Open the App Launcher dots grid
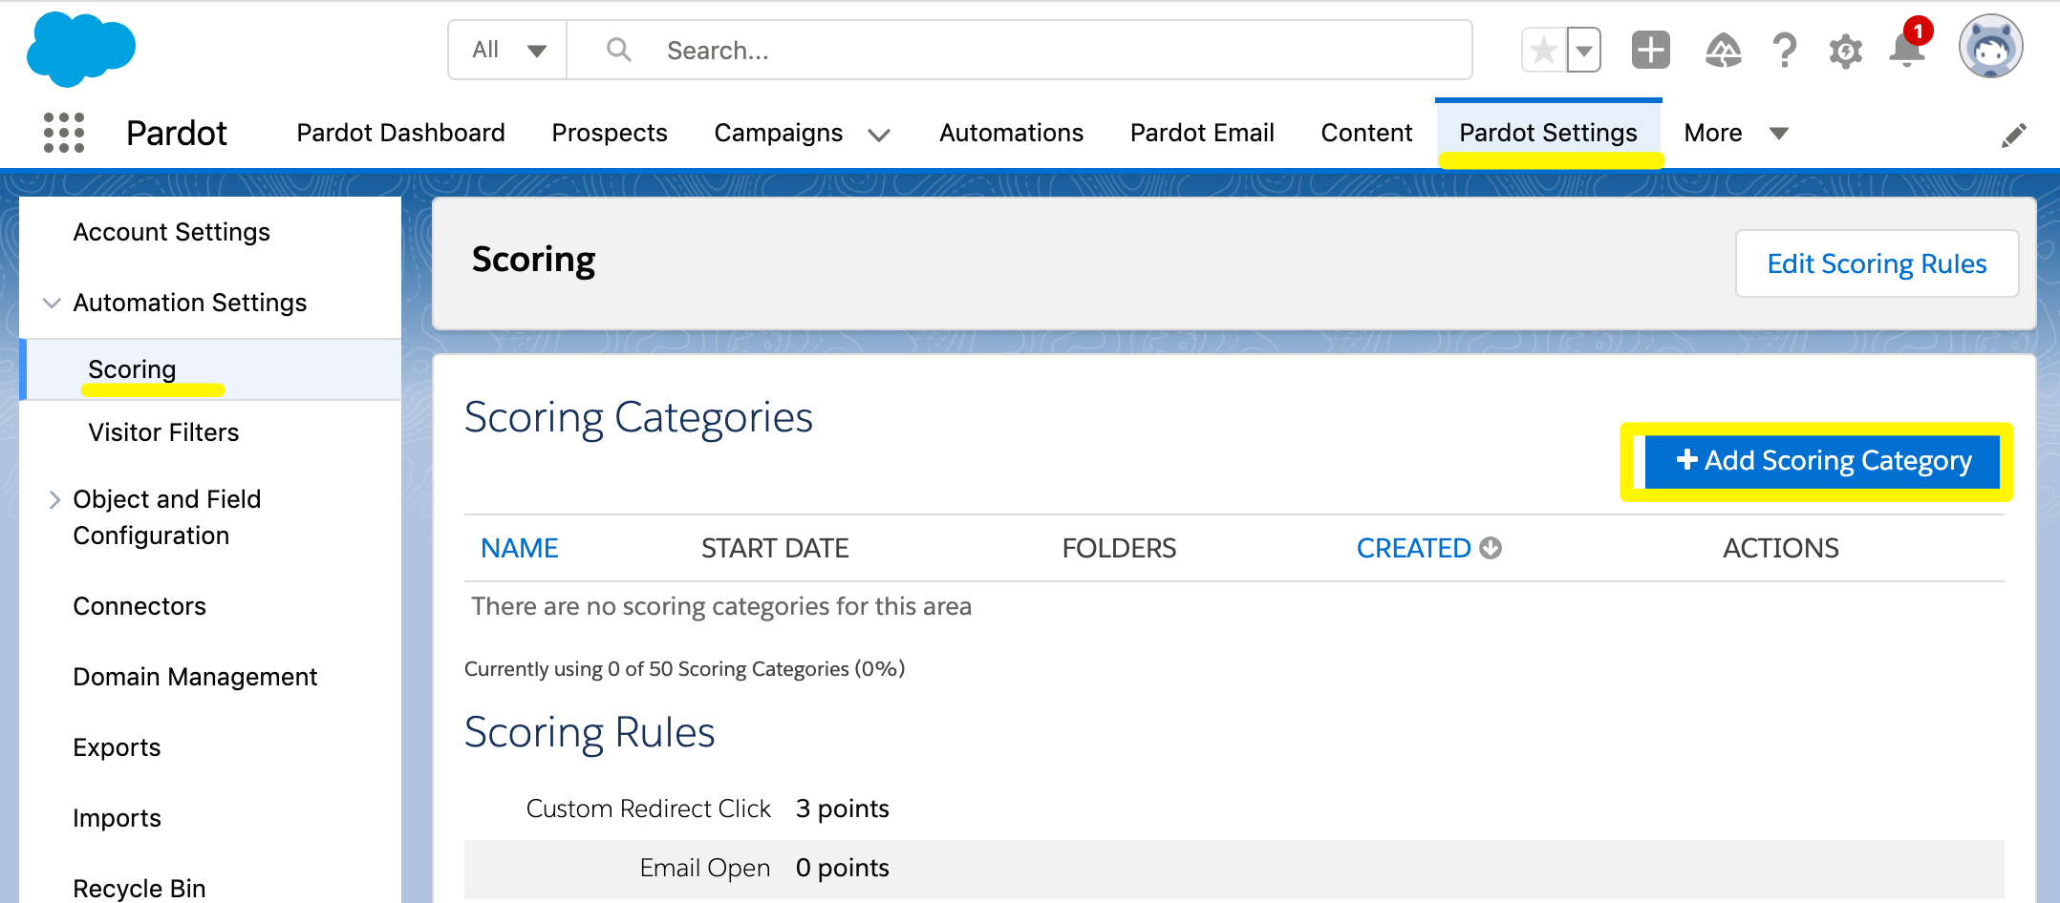The image size is (2060, 903). 64,133
